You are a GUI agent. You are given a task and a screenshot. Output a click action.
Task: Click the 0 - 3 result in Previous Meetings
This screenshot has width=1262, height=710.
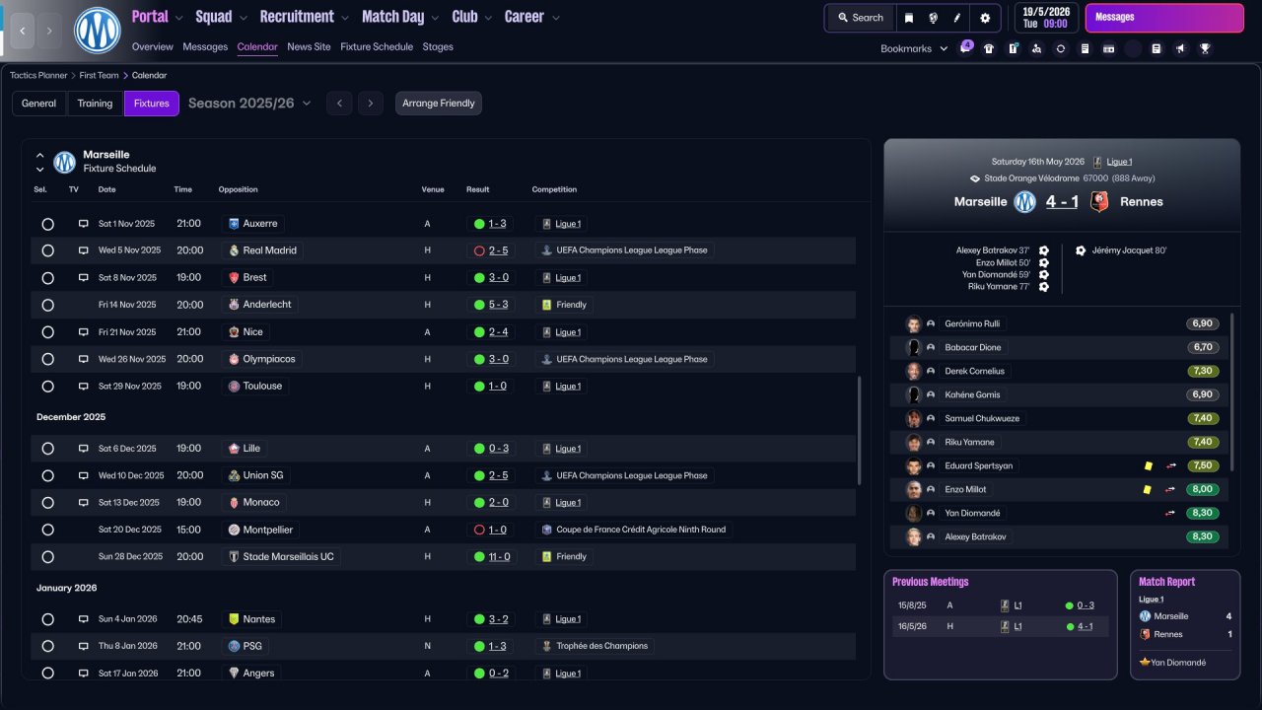click(x=1086, y=605)
